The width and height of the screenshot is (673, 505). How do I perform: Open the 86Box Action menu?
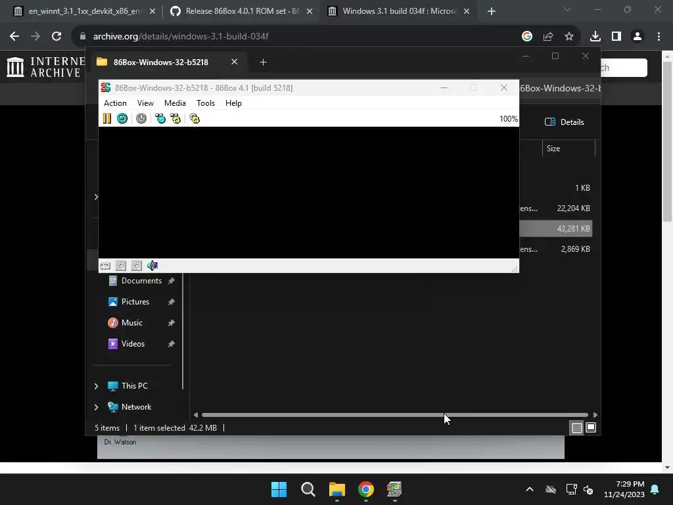[115, 103]
